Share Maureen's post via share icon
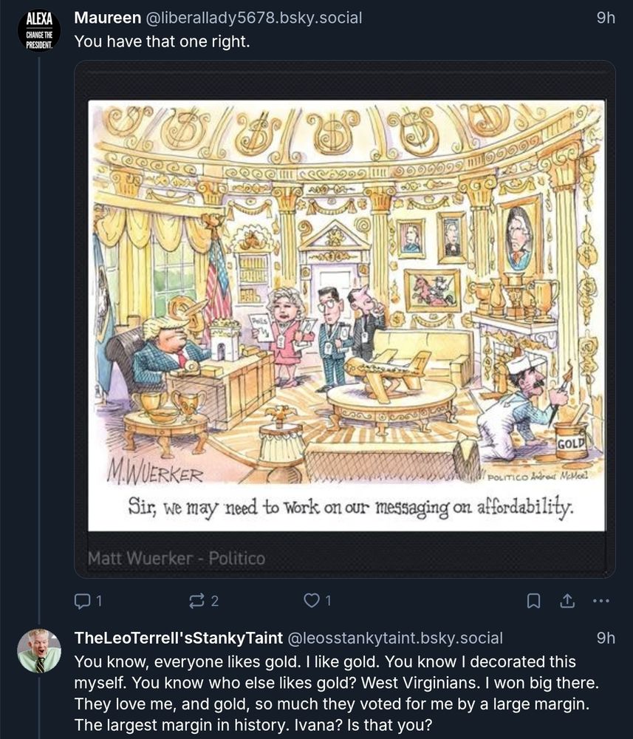This screenshot has height=739, width=633. coord(567,600)
